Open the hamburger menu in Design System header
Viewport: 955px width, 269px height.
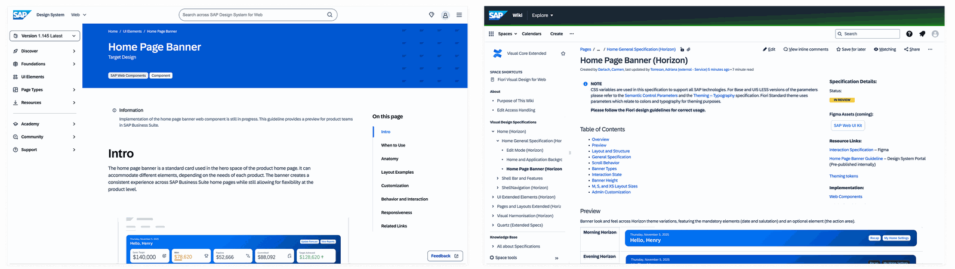(x=459, y=15)
